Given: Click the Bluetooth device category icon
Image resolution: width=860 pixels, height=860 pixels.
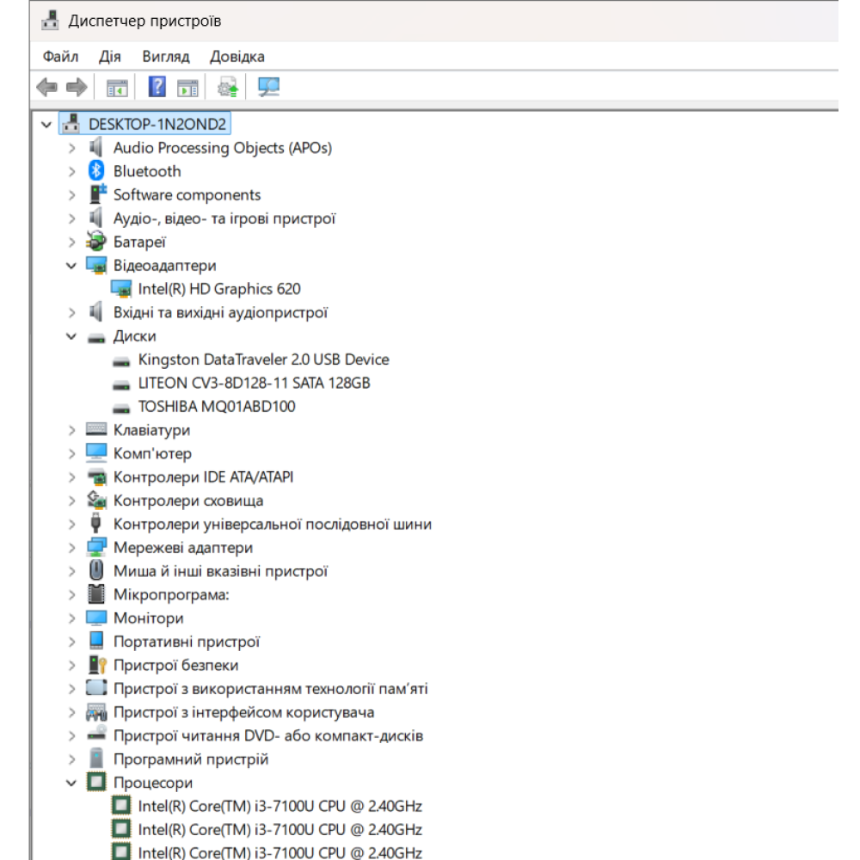Looking at the screenshot, I should (96, 171).
